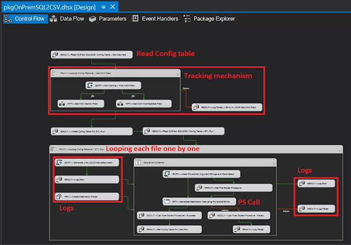
Task: Select the Initiate Config Table For ETL Run task icon
Action: point(55,131)
